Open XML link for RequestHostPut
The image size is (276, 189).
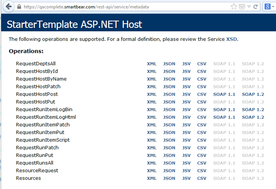click(x=152, y=102)
